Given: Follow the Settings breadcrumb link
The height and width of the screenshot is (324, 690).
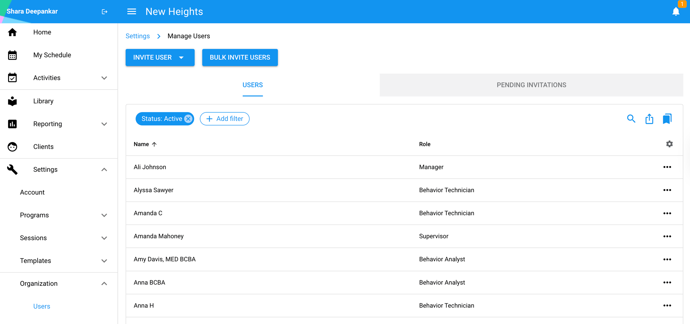Looking at the screenshot, I should point(138,36).
